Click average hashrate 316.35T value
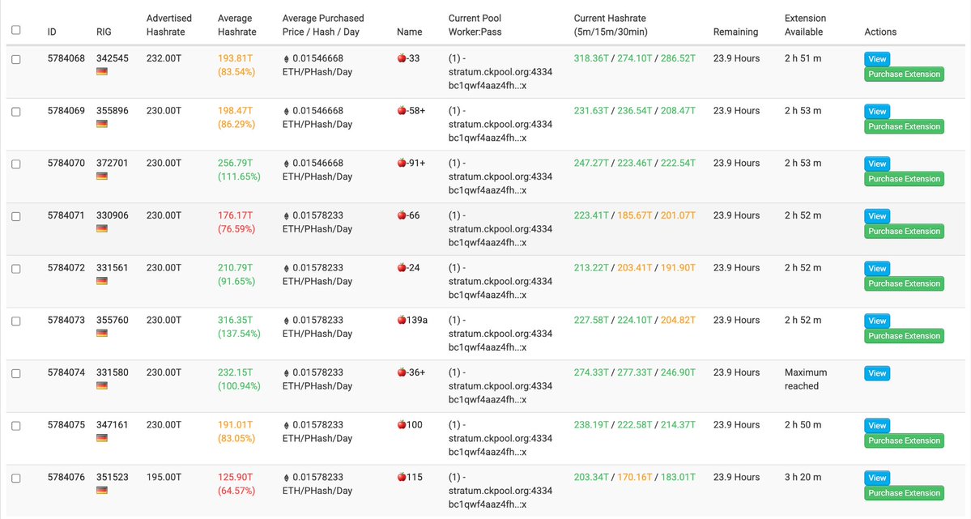 point(236,320)
